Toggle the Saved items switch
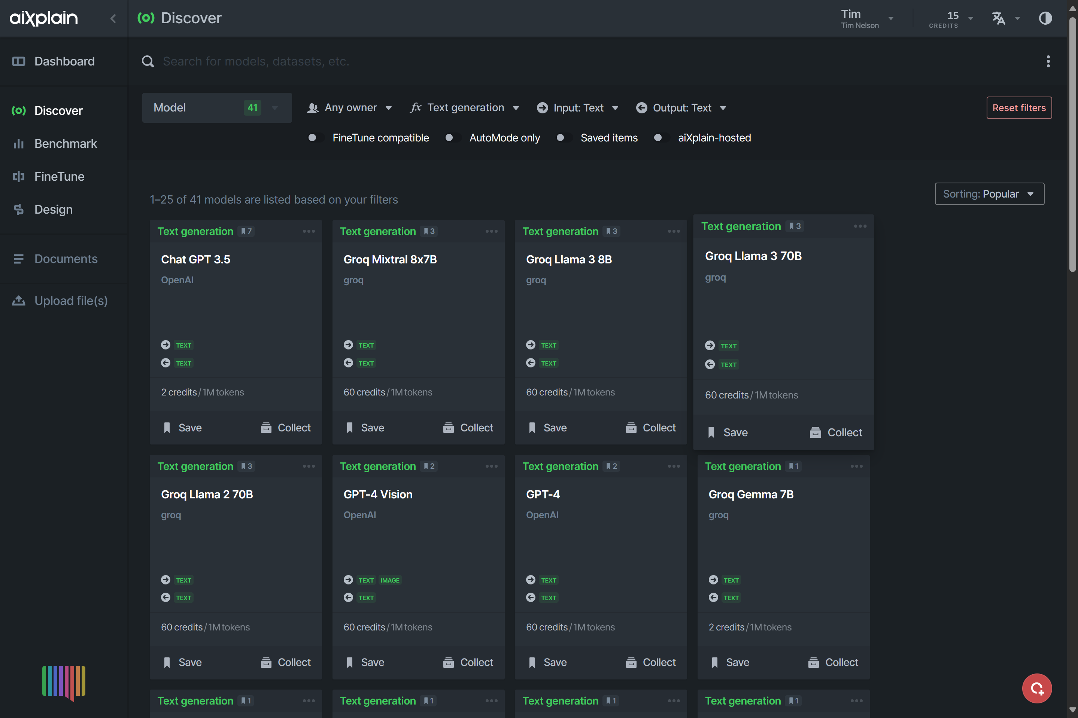 pyautogui.click(x=564, y=138)
